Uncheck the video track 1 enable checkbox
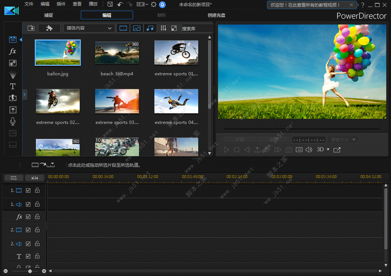 point(28,190)
